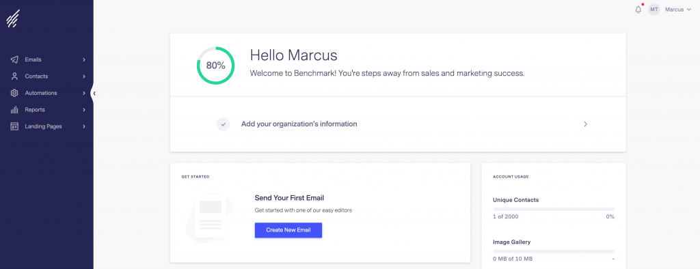Image resolution: width=700 pixels, height=269 pixels.
Task: Expand the Emails submenu chevron
Action: click(84, 59)
